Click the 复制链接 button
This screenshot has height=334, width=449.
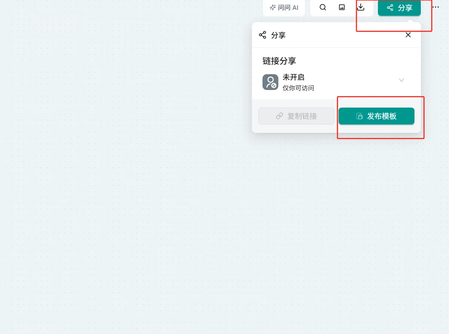click(296, 116)
